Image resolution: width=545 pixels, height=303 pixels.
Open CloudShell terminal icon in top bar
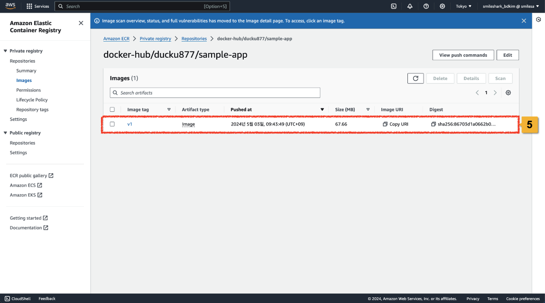[x=394, y=6]
